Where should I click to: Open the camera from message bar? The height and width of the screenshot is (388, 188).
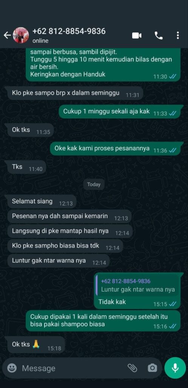click(x=152, y=368)
